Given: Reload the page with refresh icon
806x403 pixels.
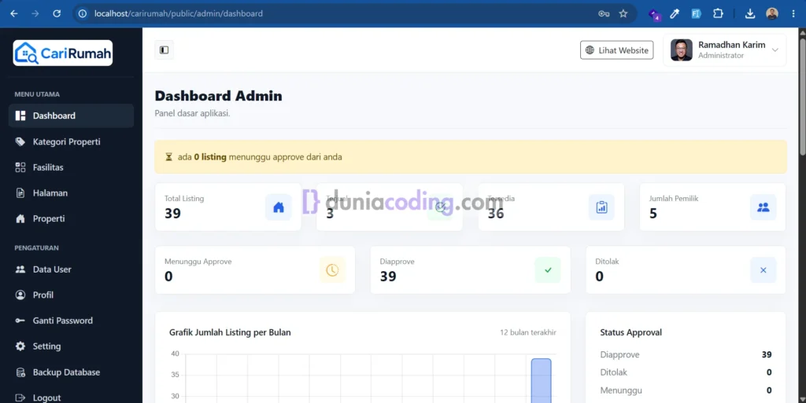Looking at the screenshot, I should (57, 14).
